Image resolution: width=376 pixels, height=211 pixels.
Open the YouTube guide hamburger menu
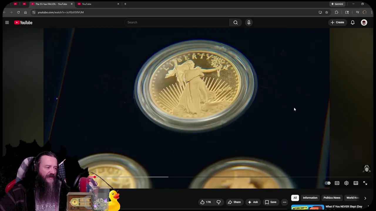coord(7,23)
